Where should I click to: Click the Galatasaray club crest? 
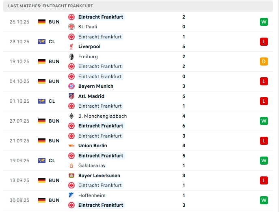coord(71,165)
